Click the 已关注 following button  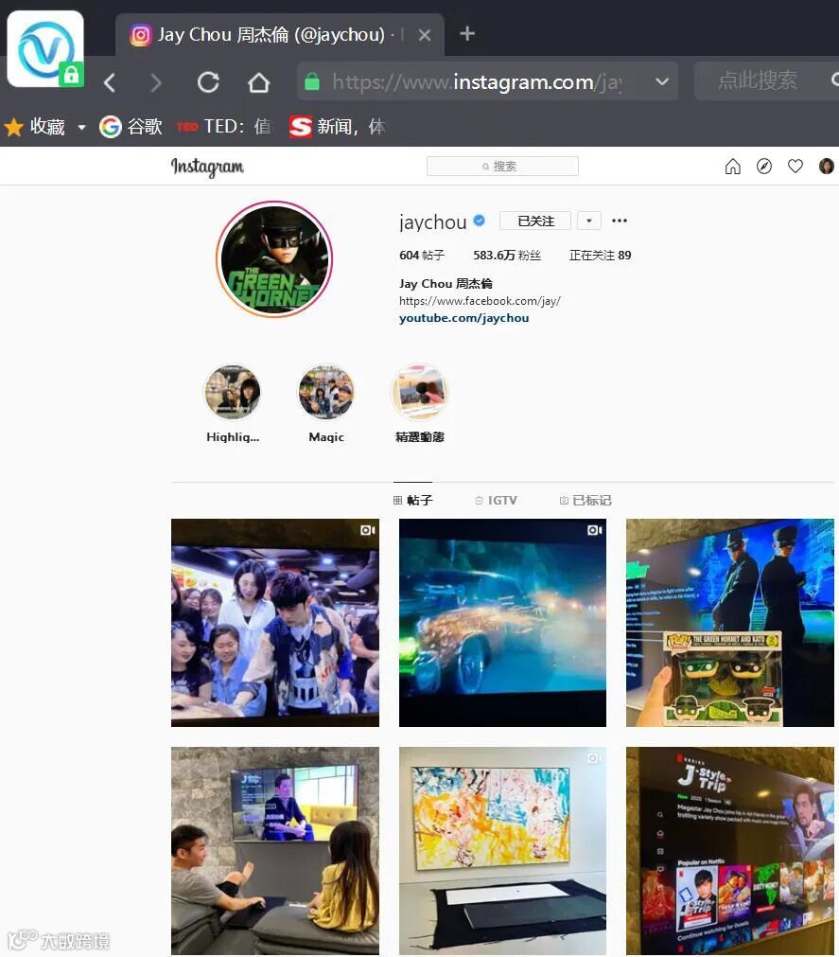point(535,221)
